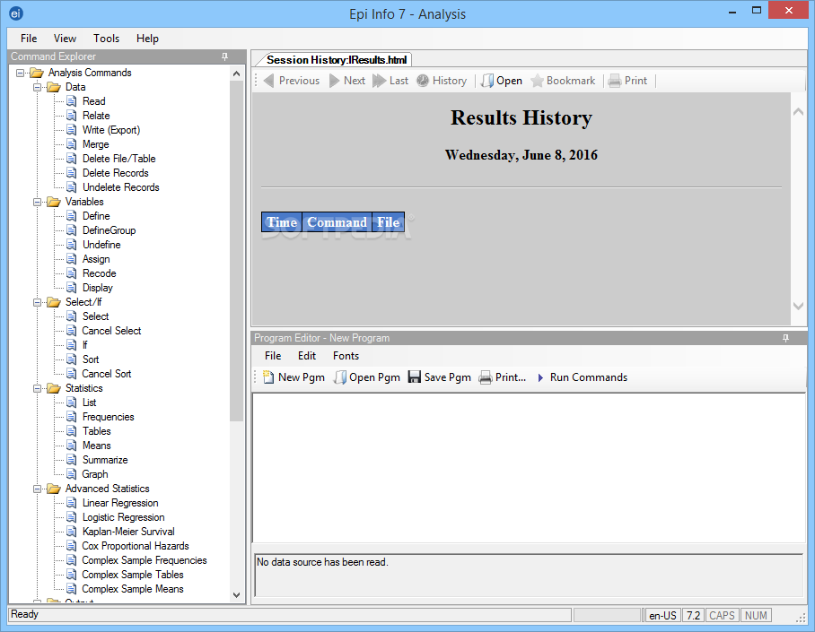Collapse the Select/If folder node

point(38,302)
